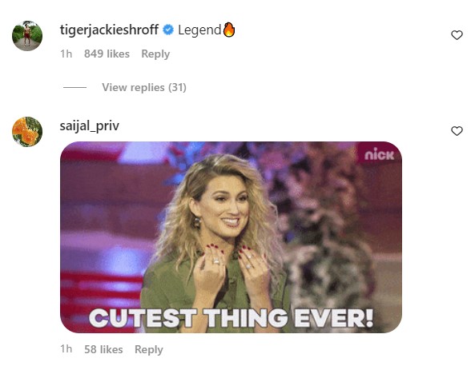This screenshot has height=374, width=471.
Task: Click the blue verified badge next to tigerjackieshroff
Action: 168,30
